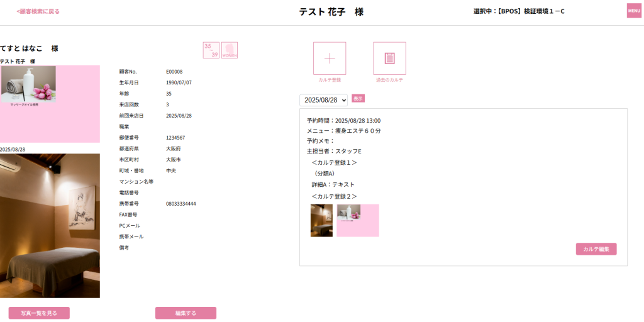Open the pink MENU button
Image resolution: width=644 pixels, height=322 pixels.
pyautogui.click(x=634, y=11)
